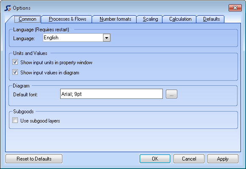The width and height of the screenshot is (246, 169).
Task: Click the Reset to Defaults button
Action: [x=34, y=159]
